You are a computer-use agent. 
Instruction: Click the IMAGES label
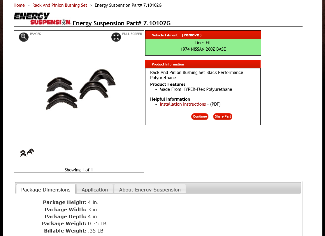pos(35,34)
